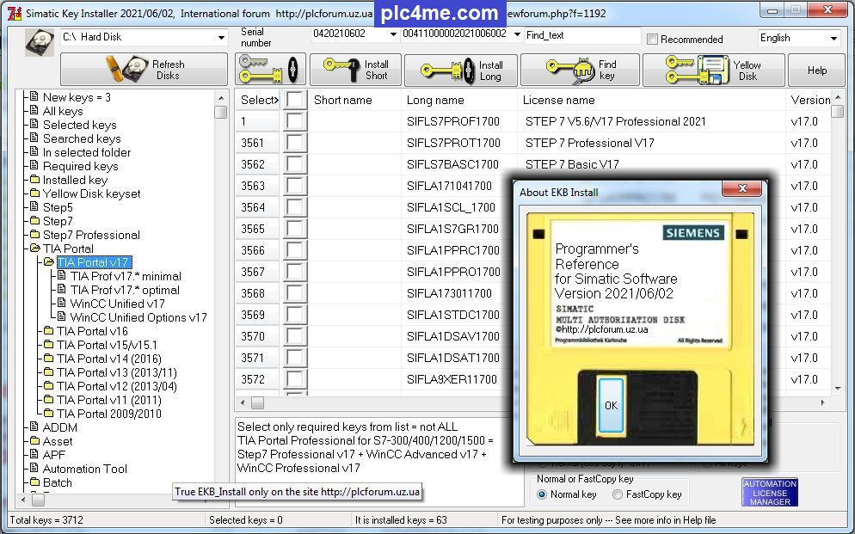This screenshot has width=855, height=534.
Task: Enable the Recommended checkbox
Action: pyautogui.click(x=653, y=39)
